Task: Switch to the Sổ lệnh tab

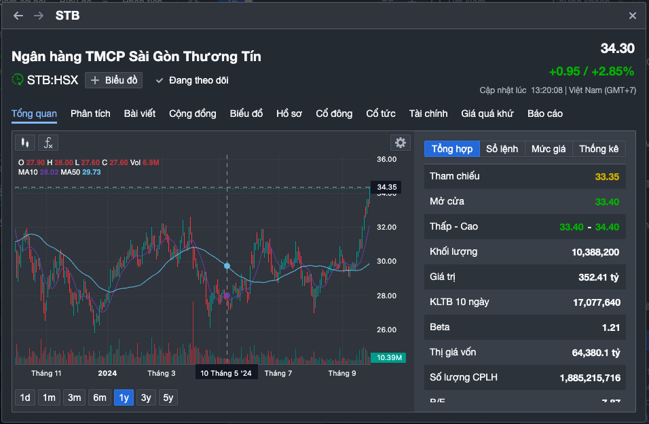Action: point(502,149)
